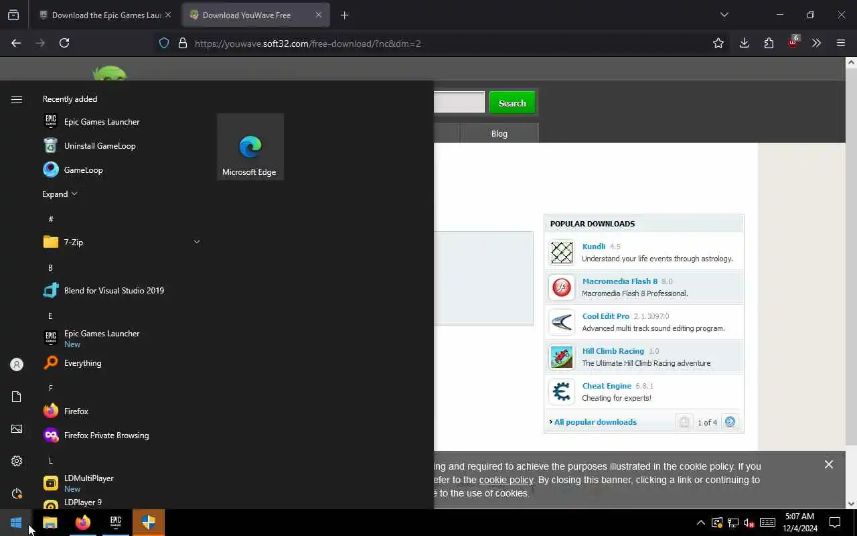Image resolution: width=857 pixels, height=536 pixels.
Task: Open Settings gear in Start sidebar
Action: click(x=17, y=461)
